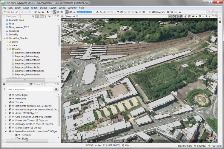The width and height of the screenshot is (224, 149).
Task: Click the 7234[MB] free memory indicator
Action: tap(215, 146)
